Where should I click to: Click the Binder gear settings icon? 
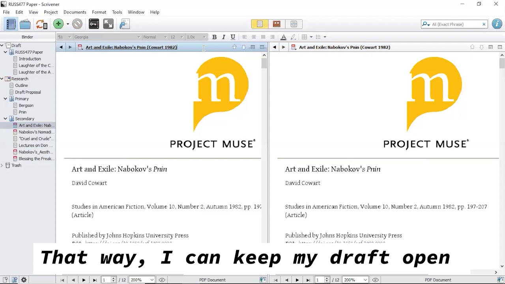point(24,280)
